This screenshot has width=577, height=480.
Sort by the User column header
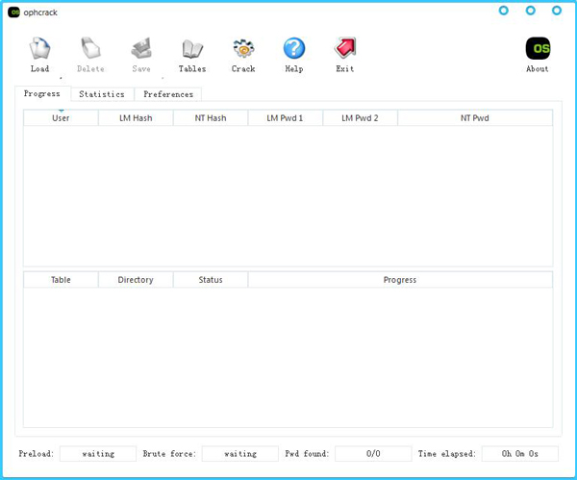tap(61, 117)
